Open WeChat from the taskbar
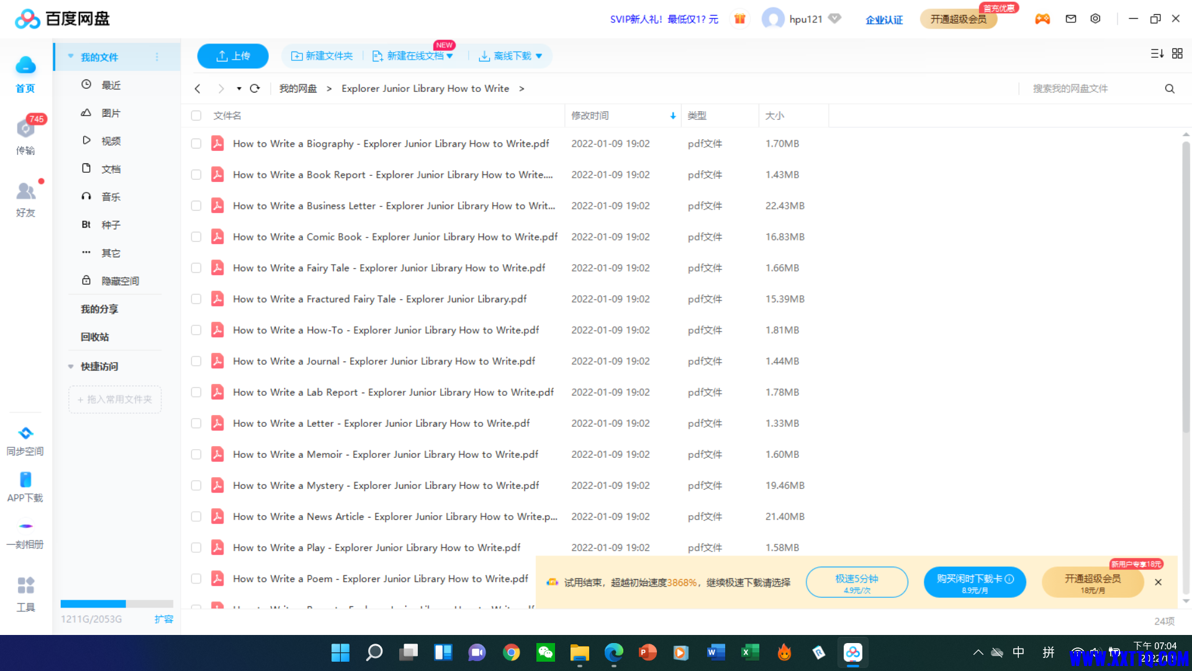1192x671 pixels. [546, 652]
